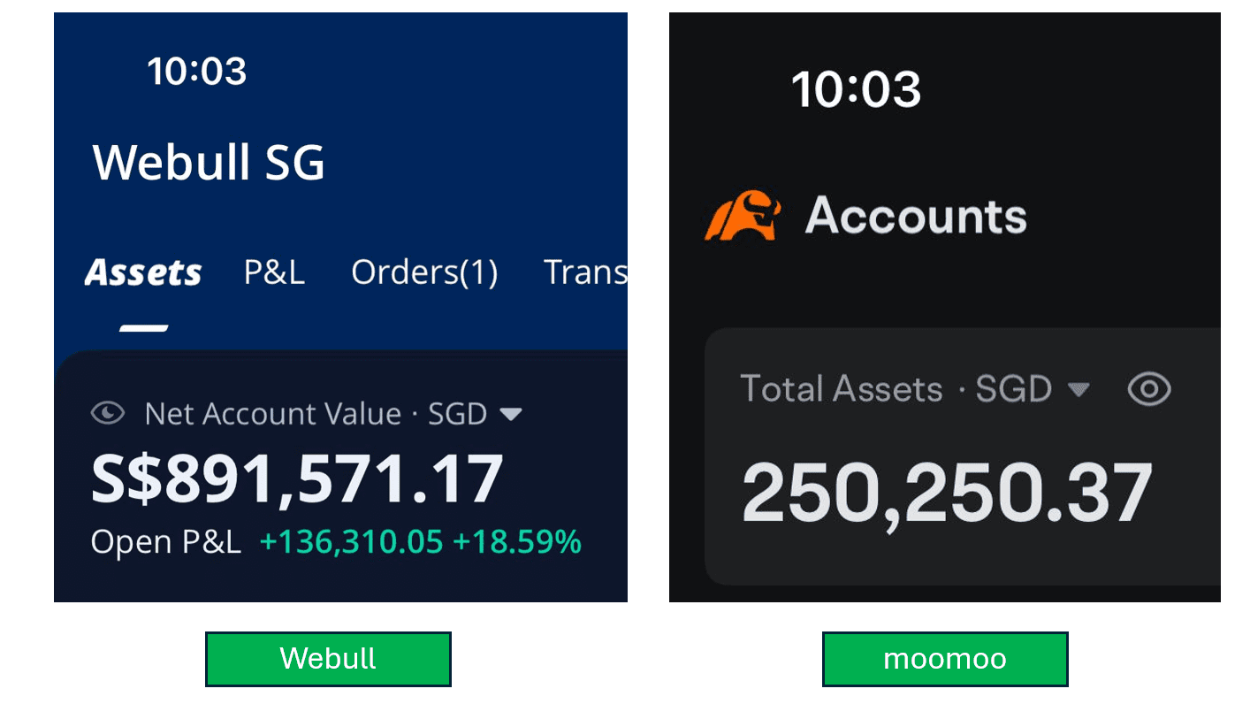Image resolution: width=1250 pixels, height=704 pixels.
Task: Expand the Net Account Value SGD currency dropdown
Action: (x=510, y=413)
